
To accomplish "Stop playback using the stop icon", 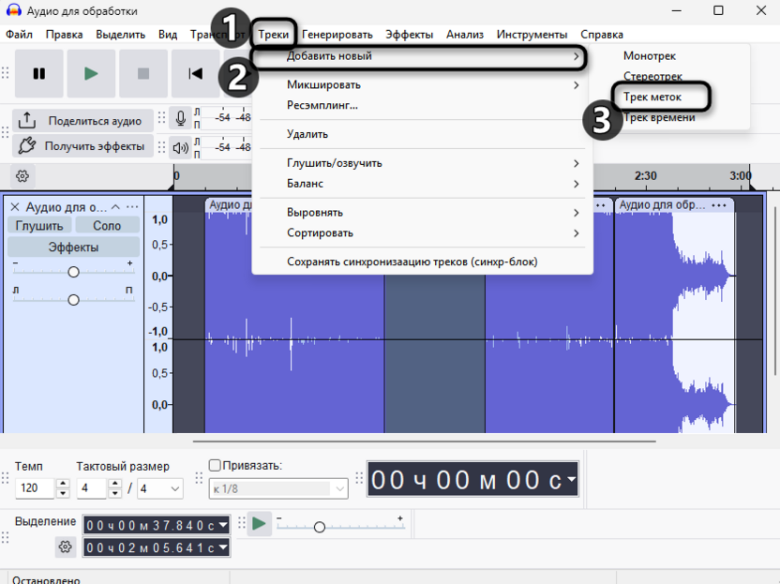I will click(x=142, y=73).
